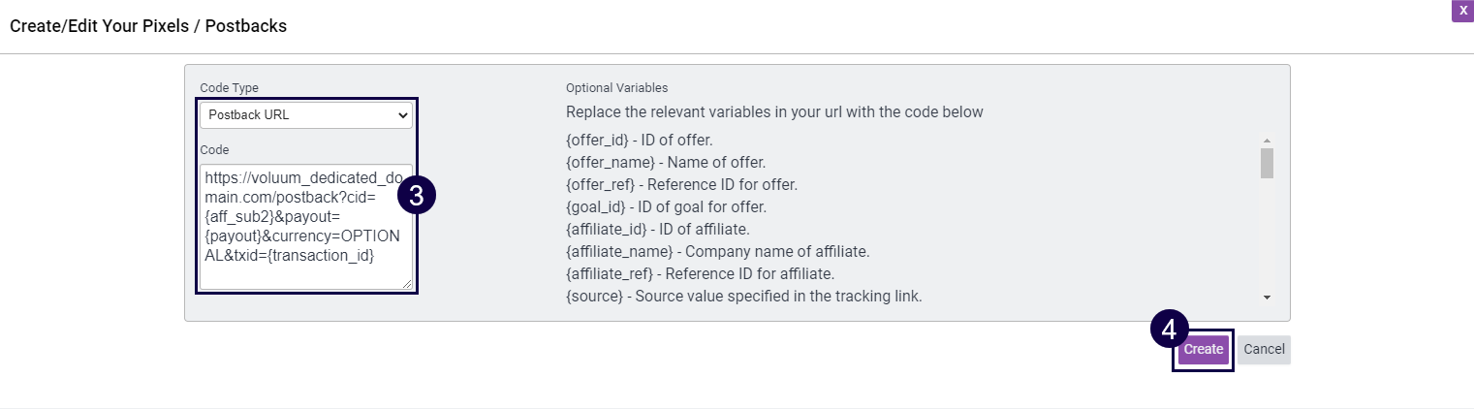Select the {affiliate_id} variable line
1474x409 pixels.
pos(658,229)
